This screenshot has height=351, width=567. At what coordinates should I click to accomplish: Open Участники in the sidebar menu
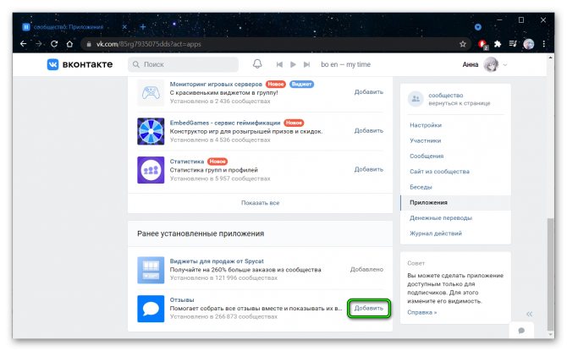point(425,140)
